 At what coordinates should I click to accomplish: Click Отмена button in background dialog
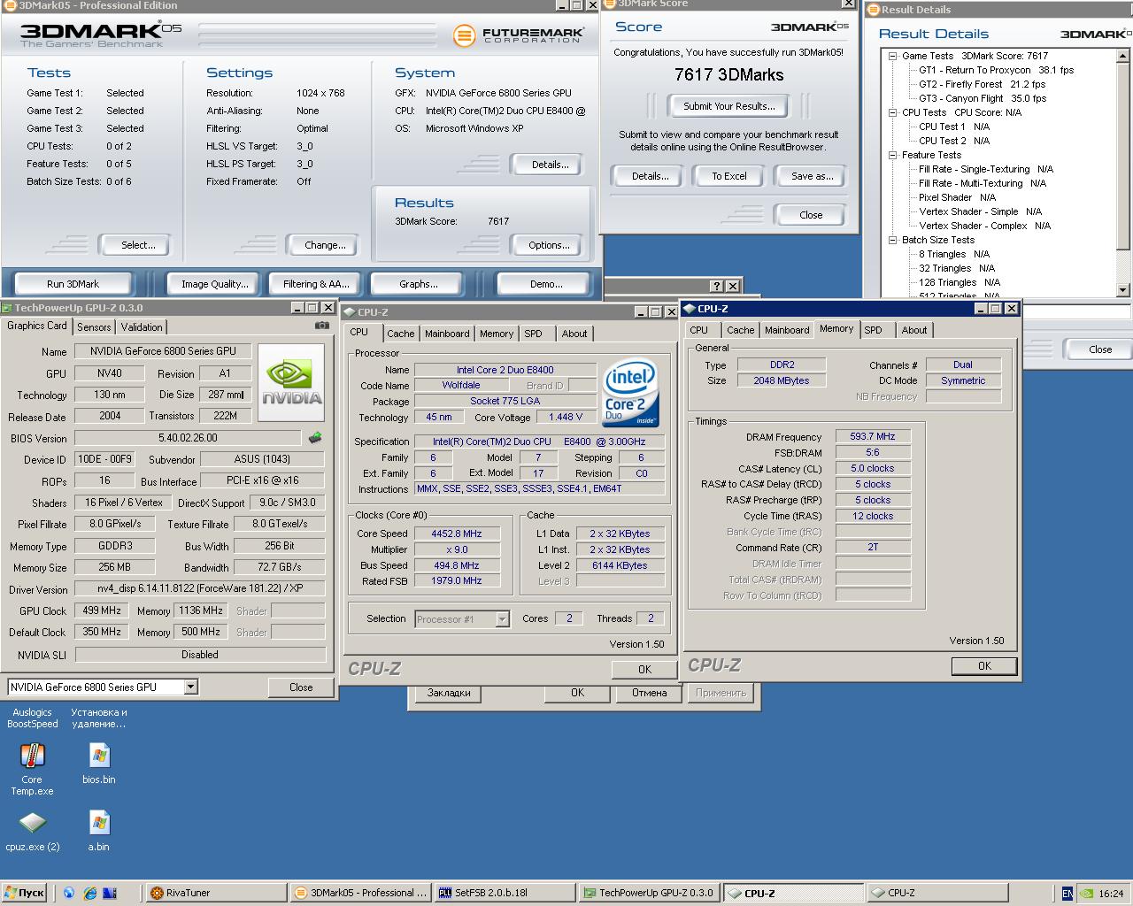click(x=649, y=693)
